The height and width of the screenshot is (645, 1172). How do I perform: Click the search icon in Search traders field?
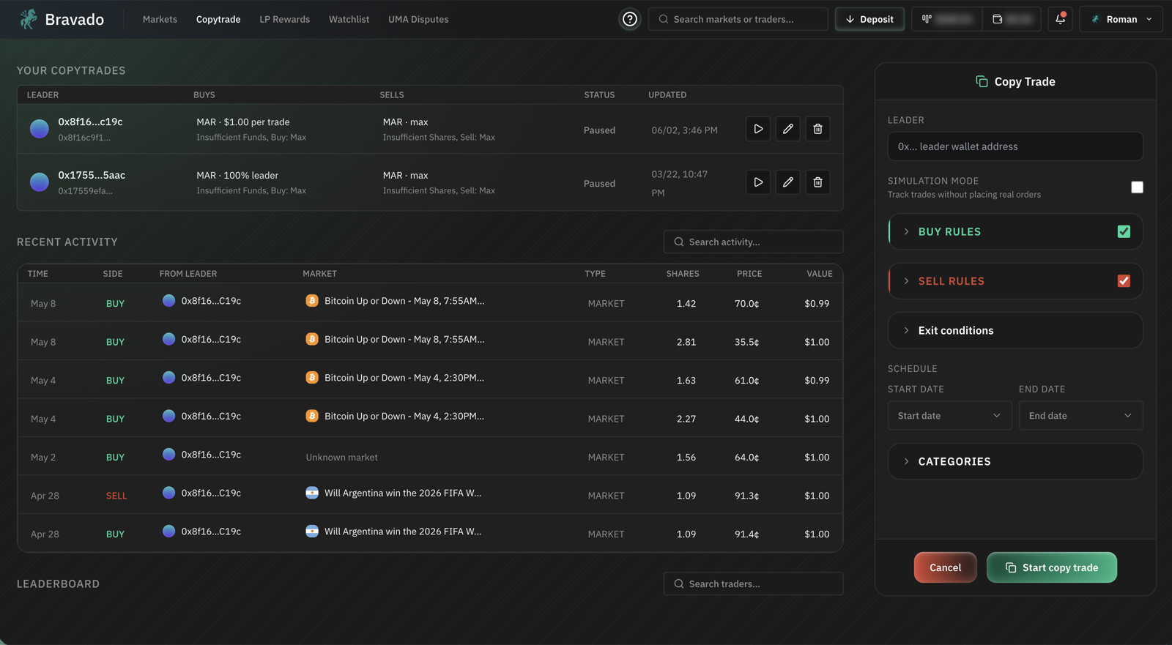coord(679,584)
